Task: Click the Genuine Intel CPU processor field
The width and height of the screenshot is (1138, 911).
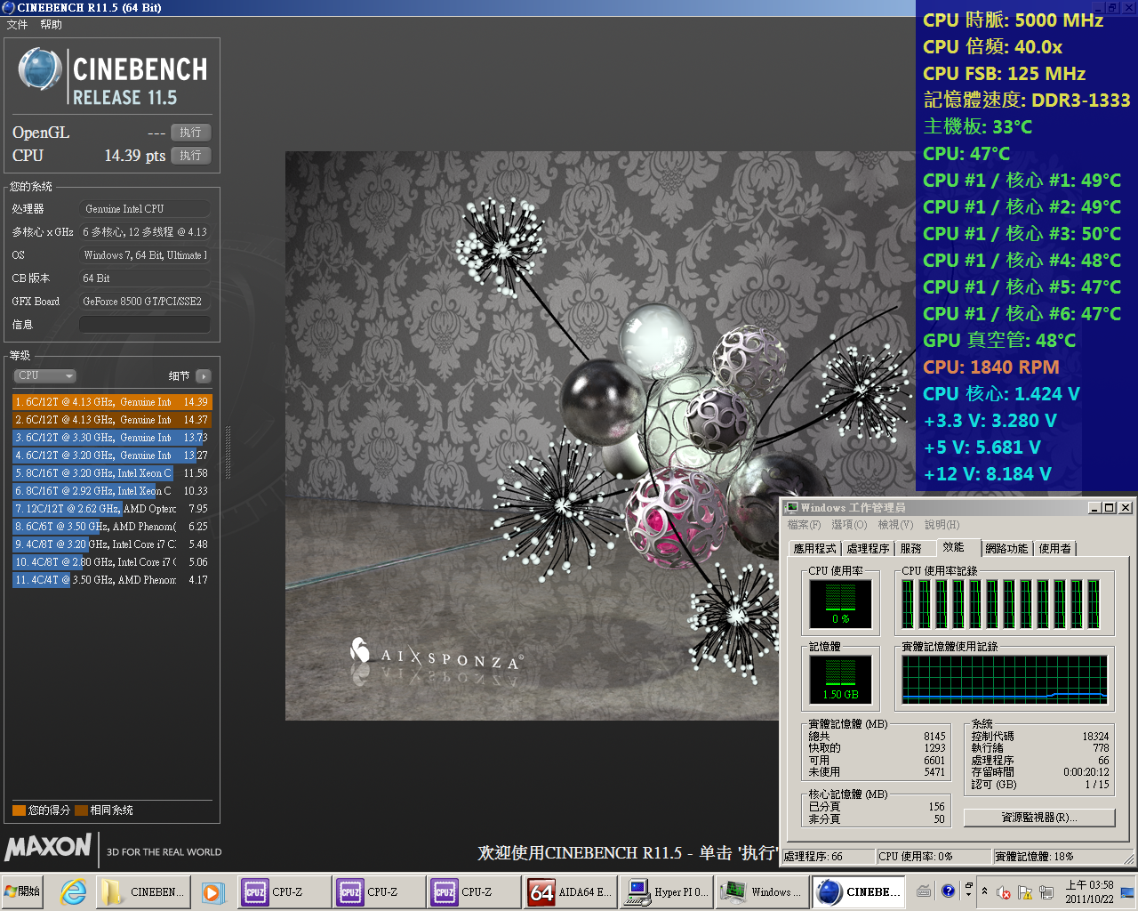Action: [x=145, y=209]
